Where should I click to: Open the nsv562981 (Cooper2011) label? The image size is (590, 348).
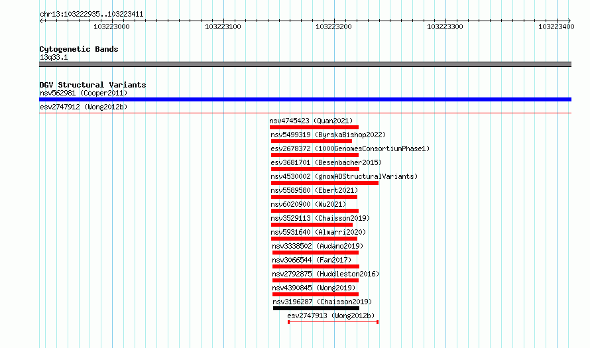click(x=84, y=93)
